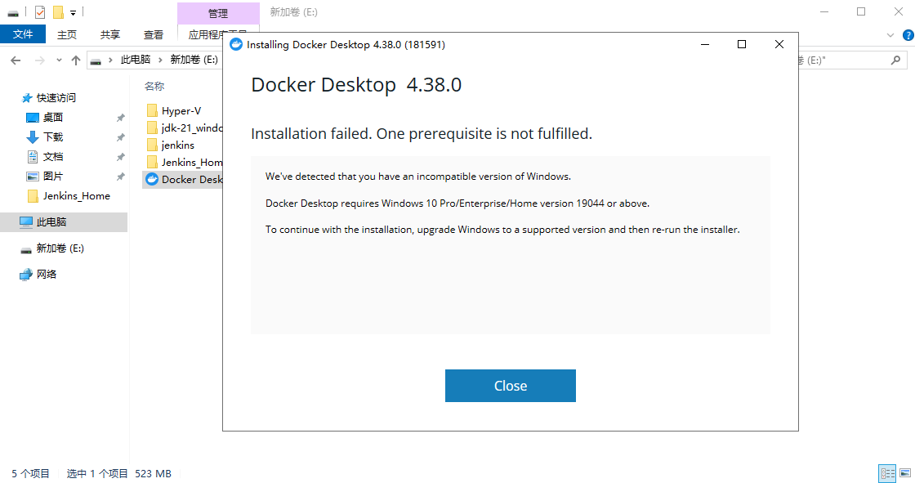Minimize the Docker installer window
Image resolution: width=915 pixels, height=483 pixels.
pos(705,44)
